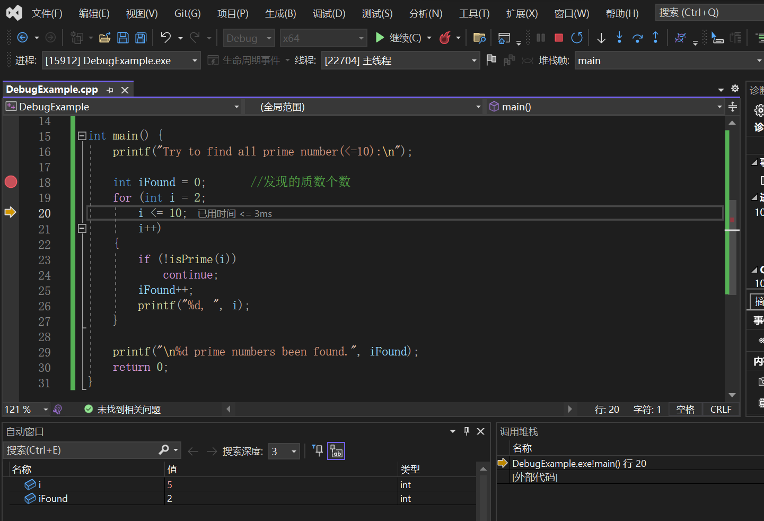Screen dimensions: 764x521
Task: Open the DebugExample project scope dropdown
Action: (x=123, y=107)
